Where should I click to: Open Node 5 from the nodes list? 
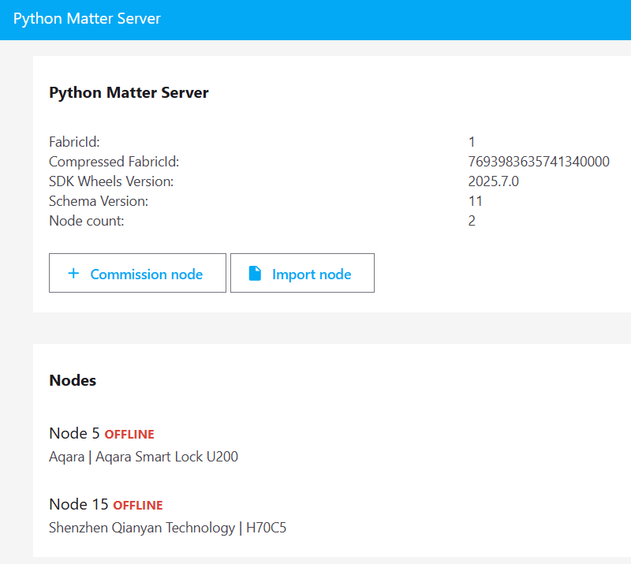[75, 434]
